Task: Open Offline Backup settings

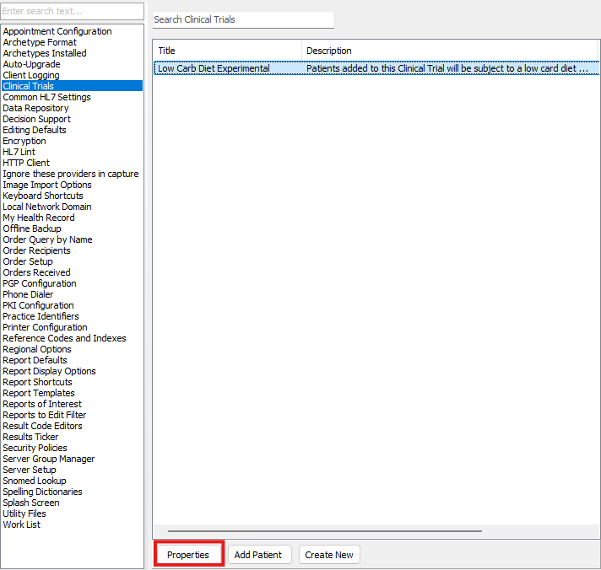Action: [x=32, y=229]
